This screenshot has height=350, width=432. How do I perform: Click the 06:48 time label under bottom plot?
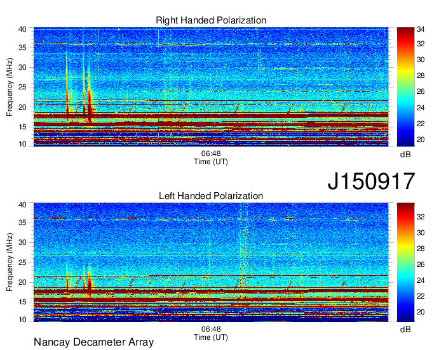(x=211, y=329)
